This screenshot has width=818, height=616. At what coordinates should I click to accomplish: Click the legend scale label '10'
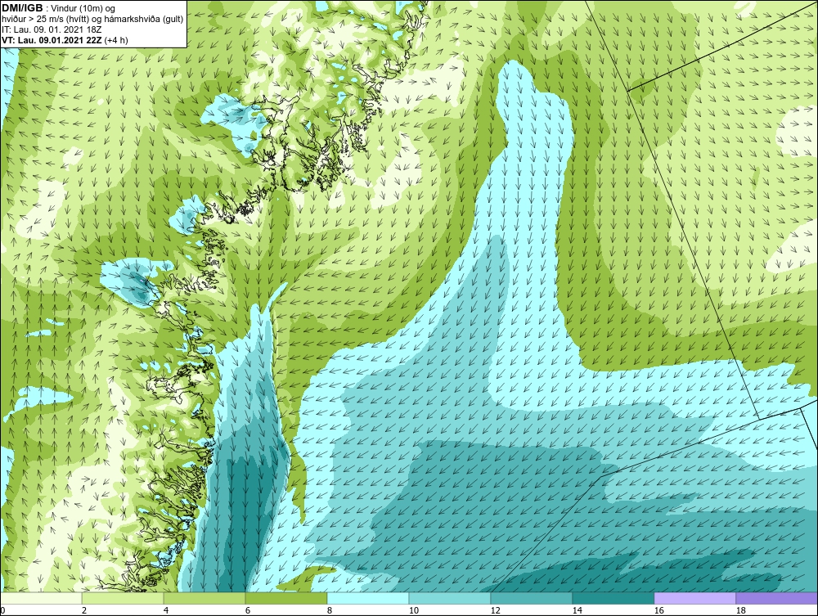414,610
